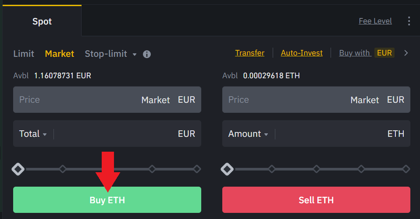Viewport: 420px width, 219px height.
Task: Click the info icon beside Stop-limit
Action: [147, 54]
